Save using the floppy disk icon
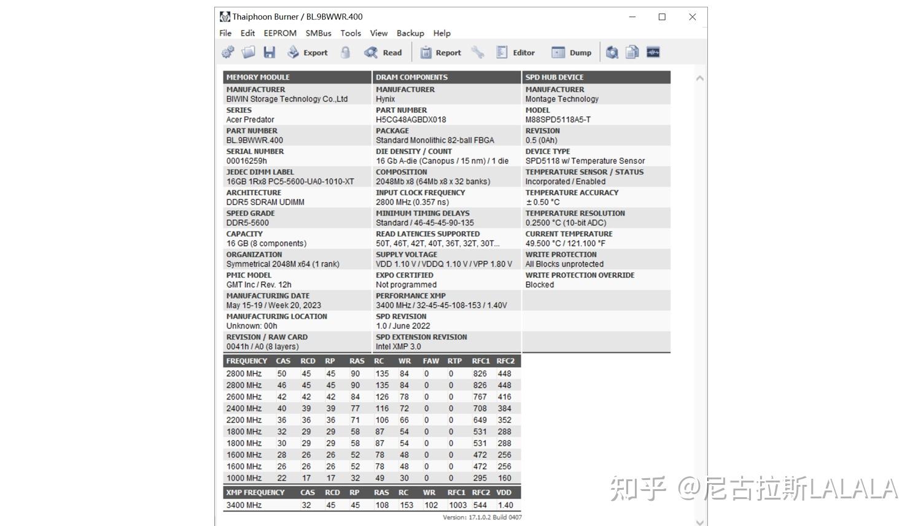The width and height of the screenshot is (921, 526). click(x=270, y=53)
